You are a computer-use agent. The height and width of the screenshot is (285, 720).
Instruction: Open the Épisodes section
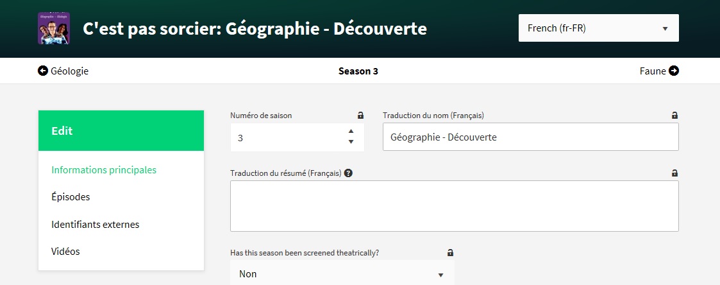(x=71, y=197)
